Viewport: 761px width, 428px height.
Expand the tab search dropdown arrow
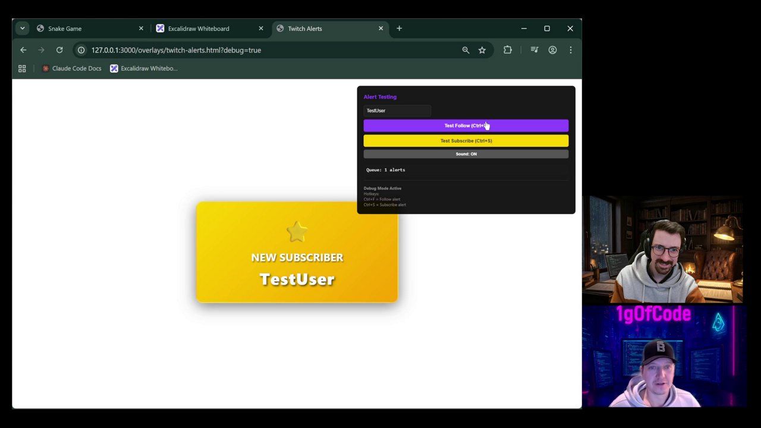(22, 28)
